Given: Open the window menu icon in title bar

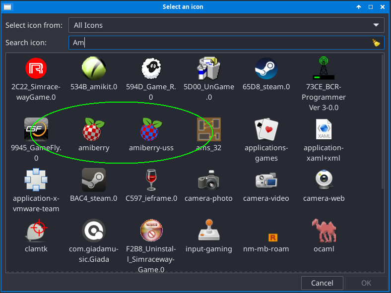Looking at the screenshot, I should pos(7,7).
